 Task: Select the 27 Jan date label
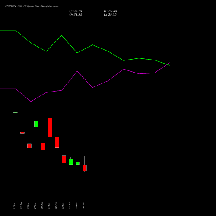(35, 206)
